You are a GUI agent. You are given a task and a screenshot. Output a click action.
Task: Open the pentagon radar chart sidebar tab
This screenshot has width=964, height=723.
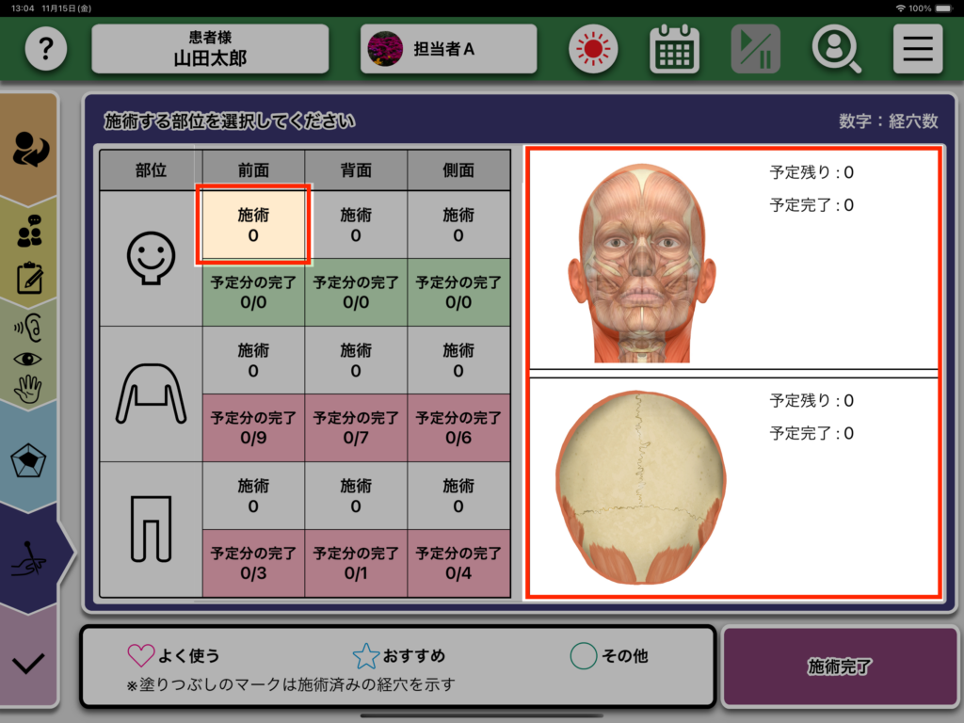30,461
